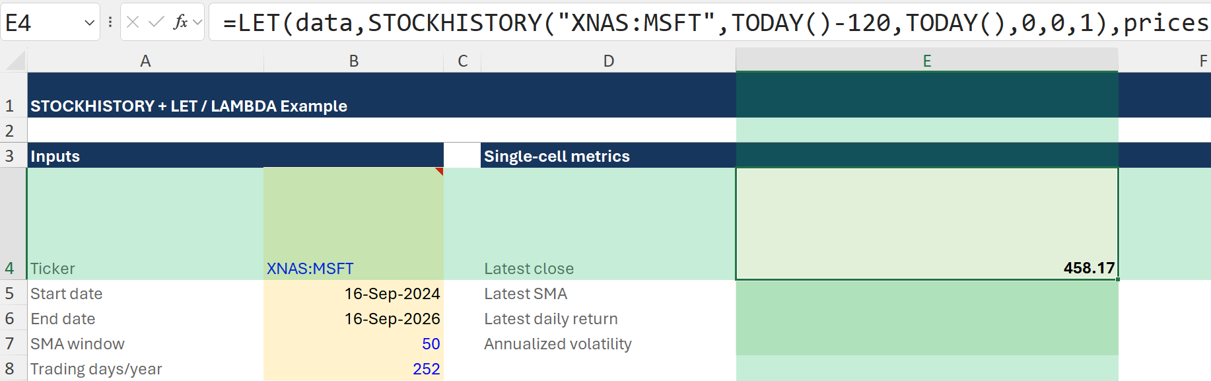Select column A header
This screenshot has height=381, width=1211.
click(145, 61)
